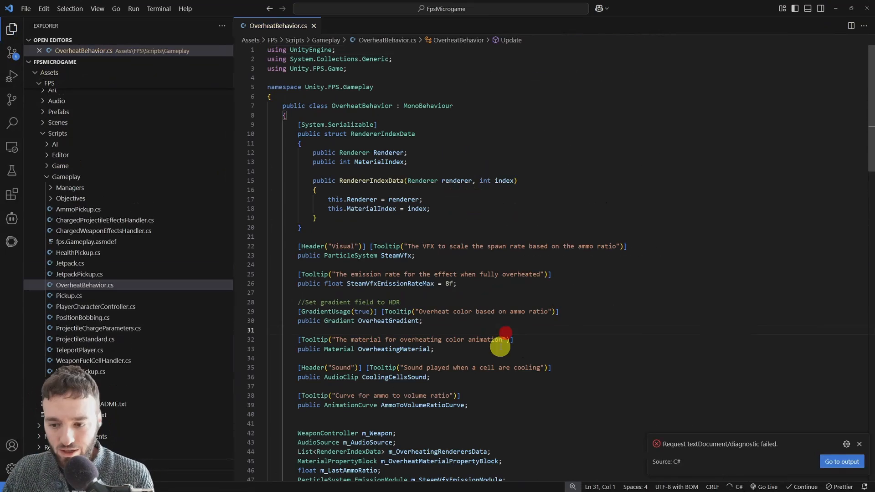The image size is (875, 492).
Task: Click the notifications bell in the status bar
Action: 865,487
